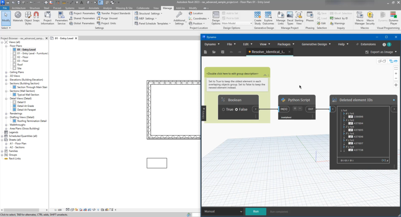Viewport: 401px width, 217px height.
Task: Launch Create Study in Generative Design
Action: (x=258, y=18)
